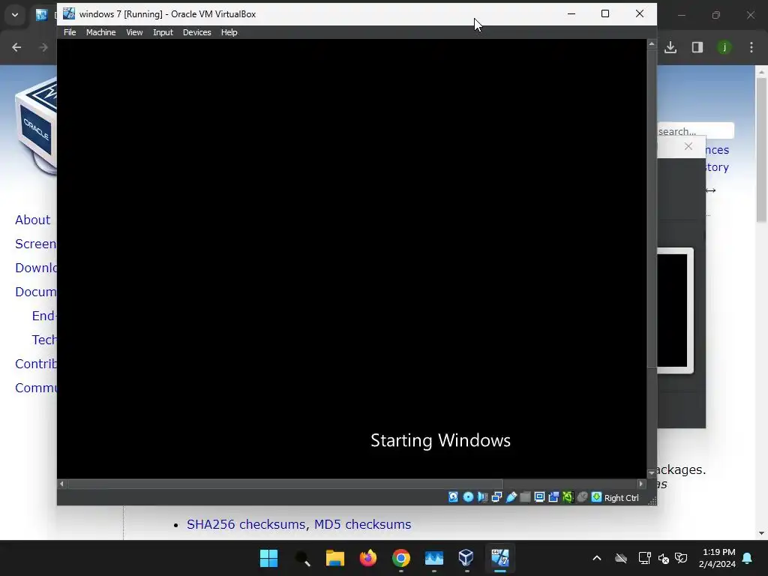Open the Windows Start button
The width and height of the screenshot is (768, 576).
269,558
